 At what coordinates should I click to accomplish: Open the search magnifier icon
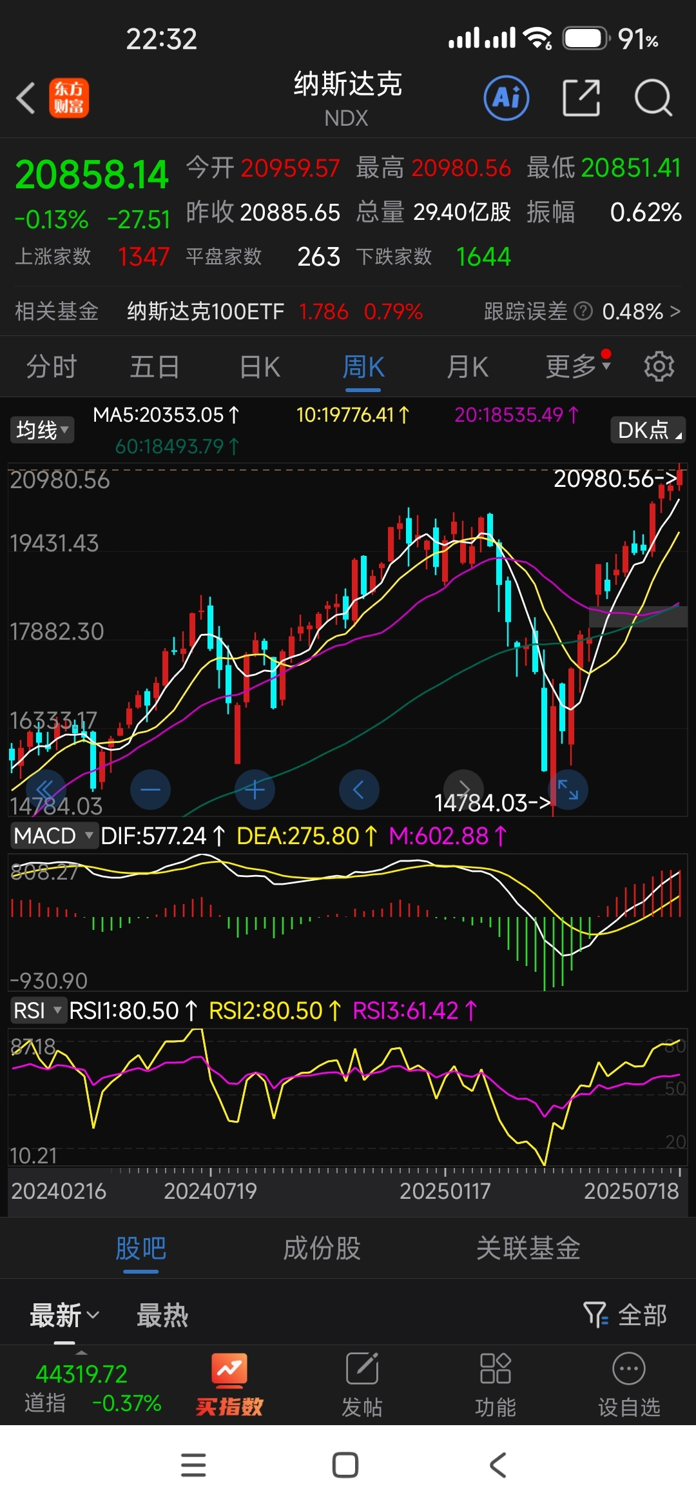pos(653,98)
